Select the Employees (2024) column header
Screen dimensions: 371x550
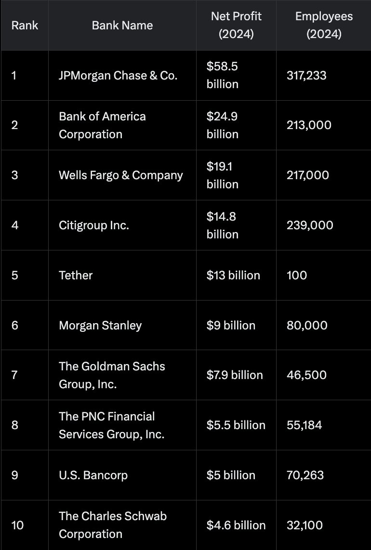(x=324, y=25)
